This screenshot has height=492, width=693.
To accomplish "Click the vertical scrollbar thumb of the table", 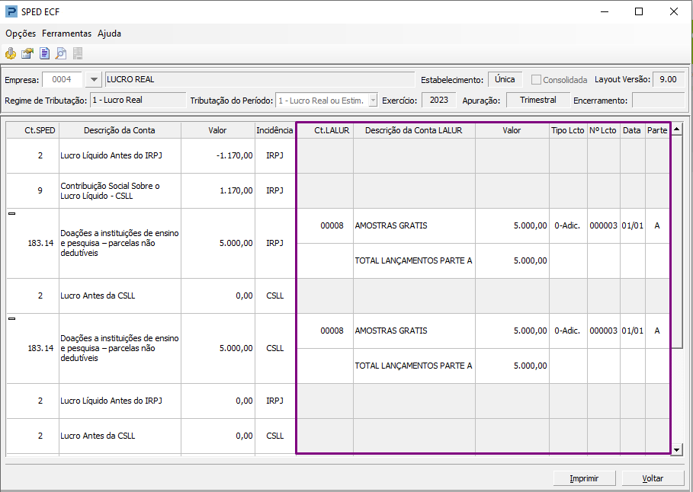I will 677,241.
